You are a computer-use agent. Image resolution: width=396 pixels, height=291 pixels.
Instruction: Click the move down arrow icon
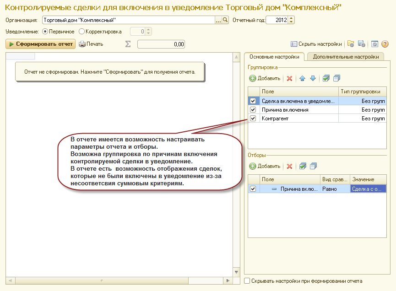pos(313,79)
